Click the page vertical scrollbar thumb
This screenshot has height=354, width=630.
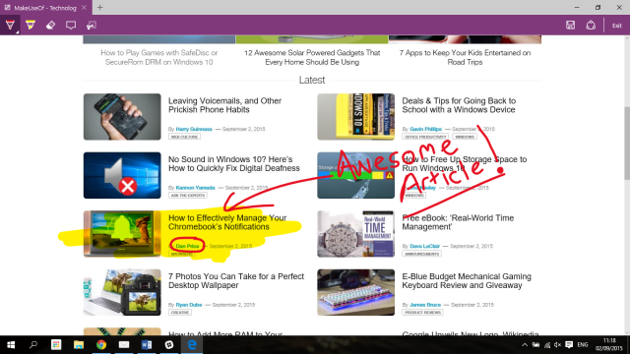627,144
